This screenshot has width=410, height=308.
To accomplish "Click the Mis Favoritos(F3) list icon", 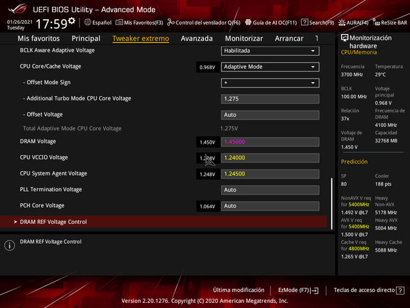I will click(x=119, y=22).
